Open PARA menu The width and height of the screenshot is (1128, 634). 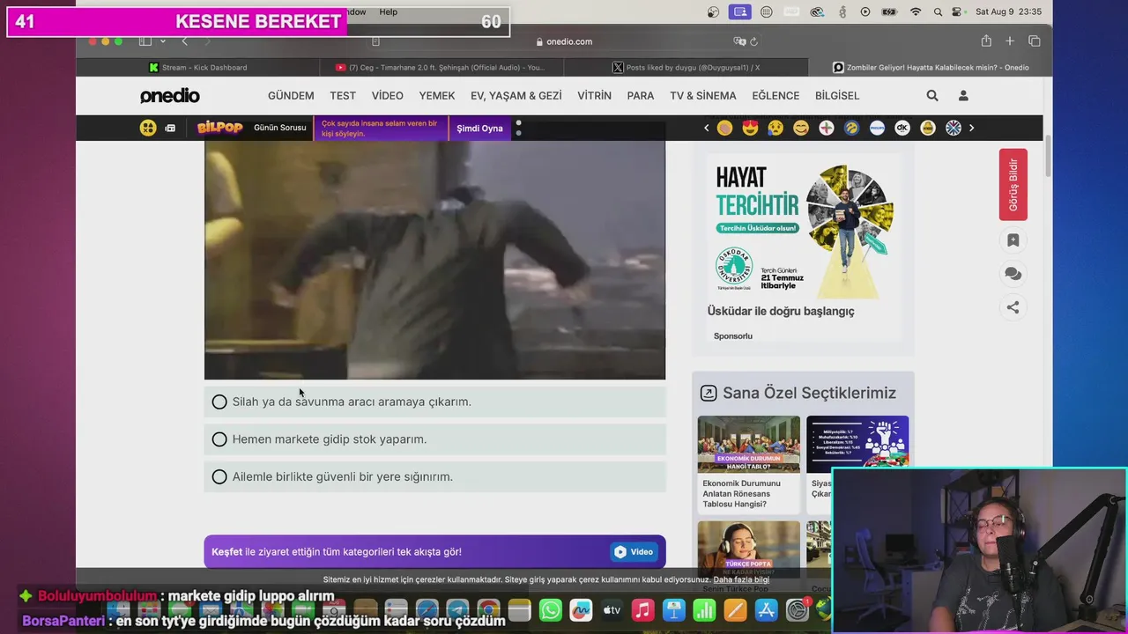pyautogui.click(x=641, y=96)
